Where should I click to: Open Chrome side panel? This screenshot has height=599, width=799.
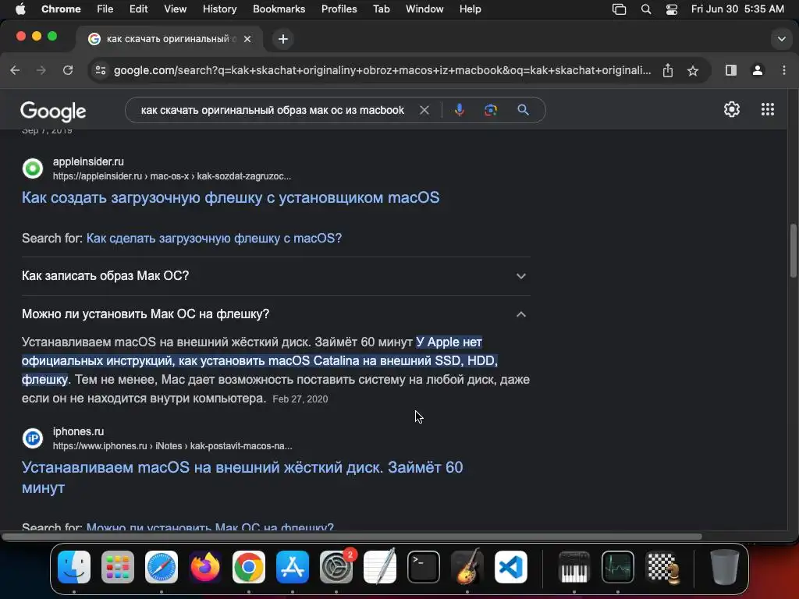[730, 70]
